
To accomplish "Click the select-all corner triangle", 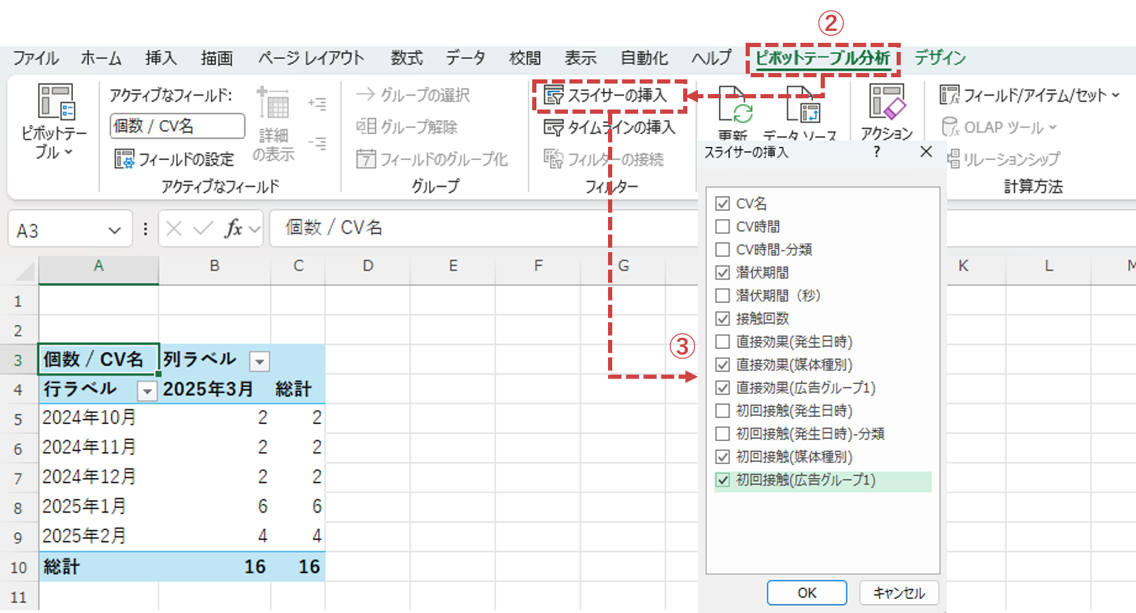I will pyautogui.click(x=25, y=272).
